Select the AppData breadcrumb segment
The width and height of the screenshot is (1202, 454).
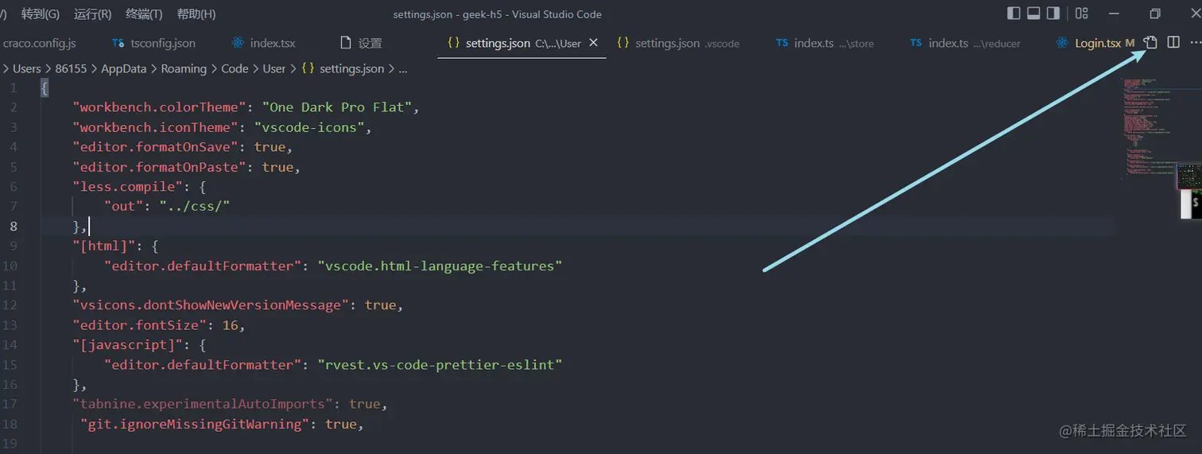[x=123, y=69]
